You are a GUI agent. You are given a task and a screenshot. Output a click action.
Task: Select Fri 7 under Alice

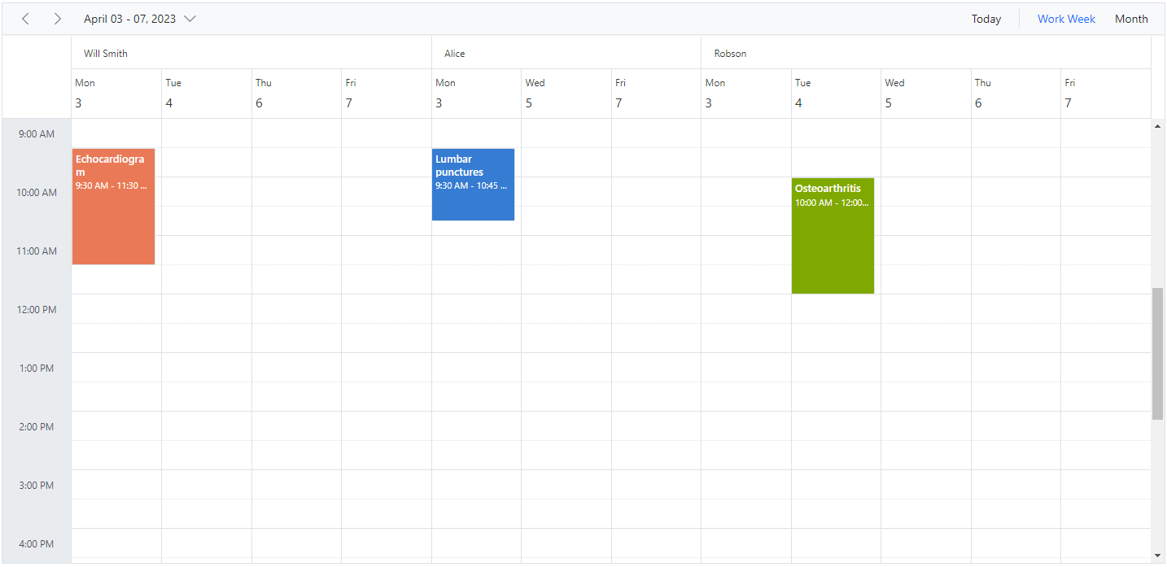[x=656, y=94]
